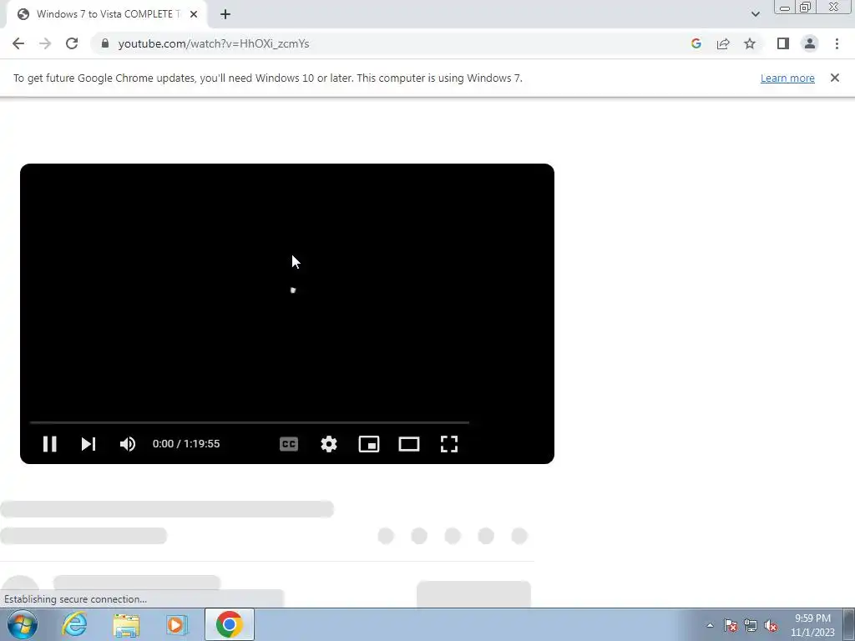Open a new browser tab
This screenshot has height=641, width=855.
pos(225,14)
